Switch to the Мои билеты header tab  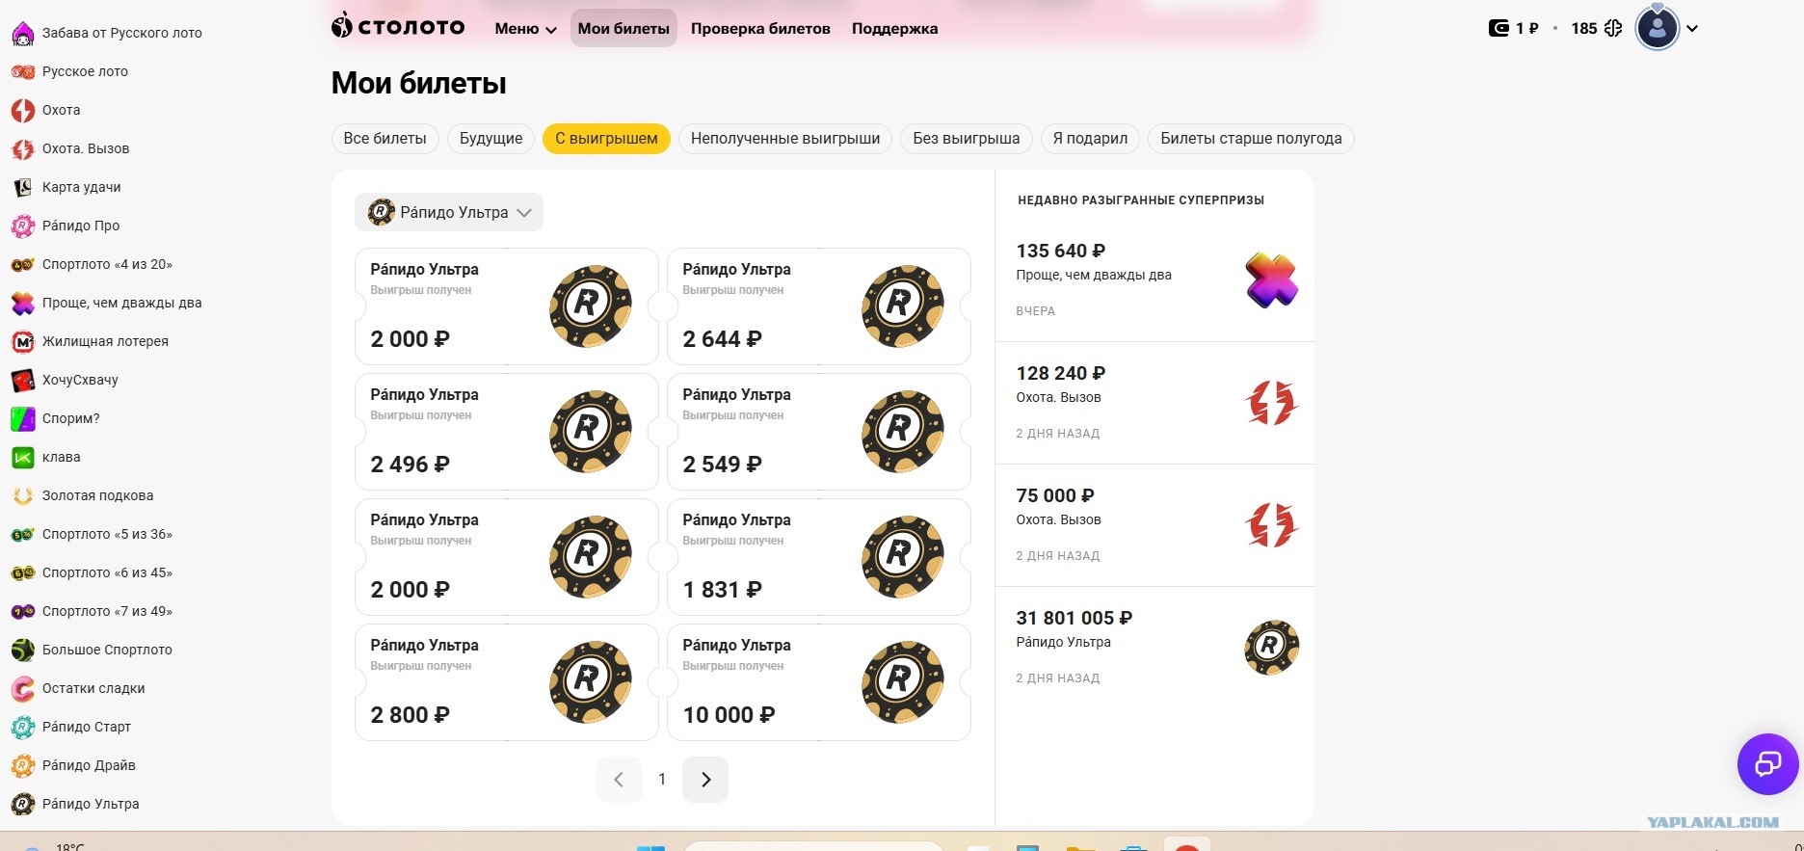623,29
